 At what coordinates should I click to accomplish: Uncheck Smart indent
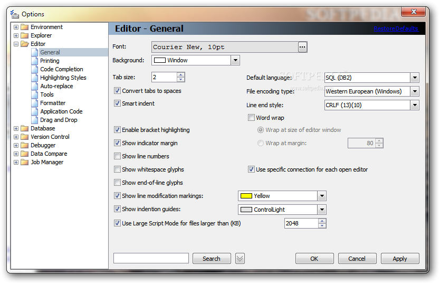click(117, 103)
